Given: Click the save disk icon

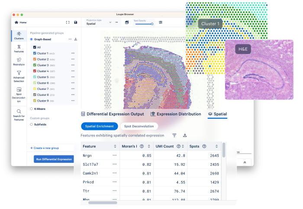Looking at the screenshot, I should coord(76,22).
